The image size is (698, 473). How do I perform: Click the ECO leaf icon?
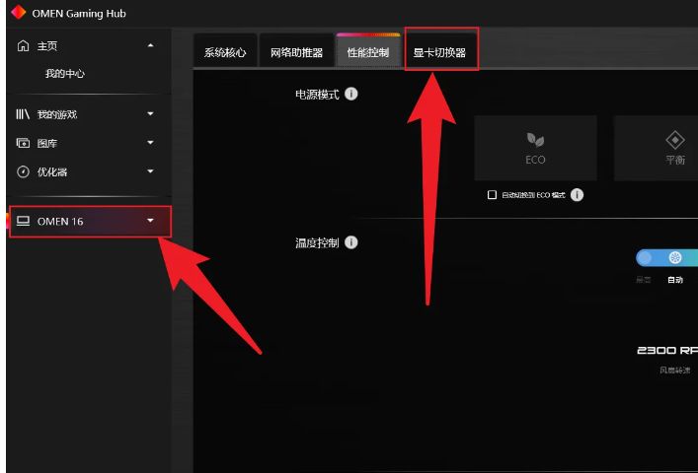(x=535, y=140)
